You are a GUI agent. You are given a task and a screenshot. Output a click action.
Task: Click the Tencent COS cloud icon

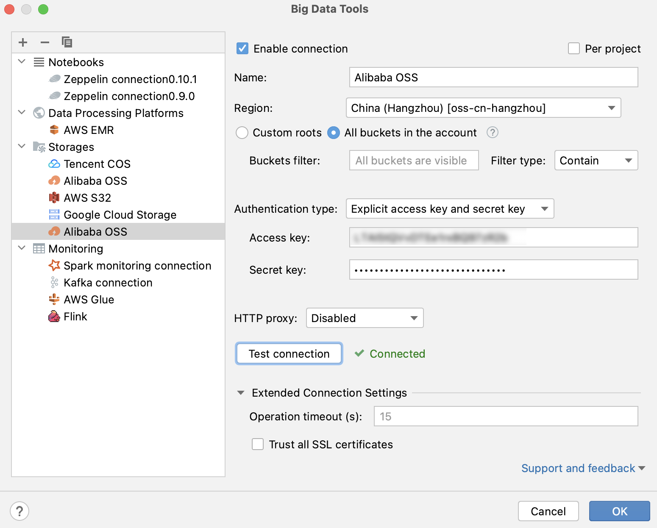coord(54,164)
